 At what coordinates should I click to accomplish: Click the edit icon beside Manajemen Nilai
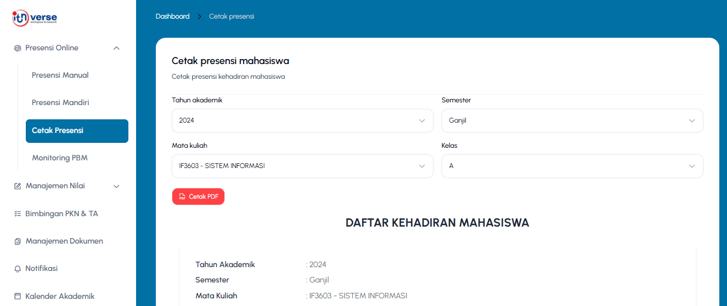[x=18, y=186]
